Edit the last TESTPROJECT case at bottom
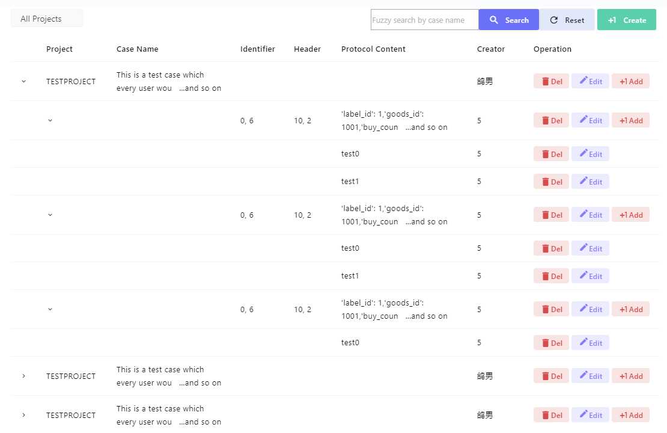 click(591, 415)
